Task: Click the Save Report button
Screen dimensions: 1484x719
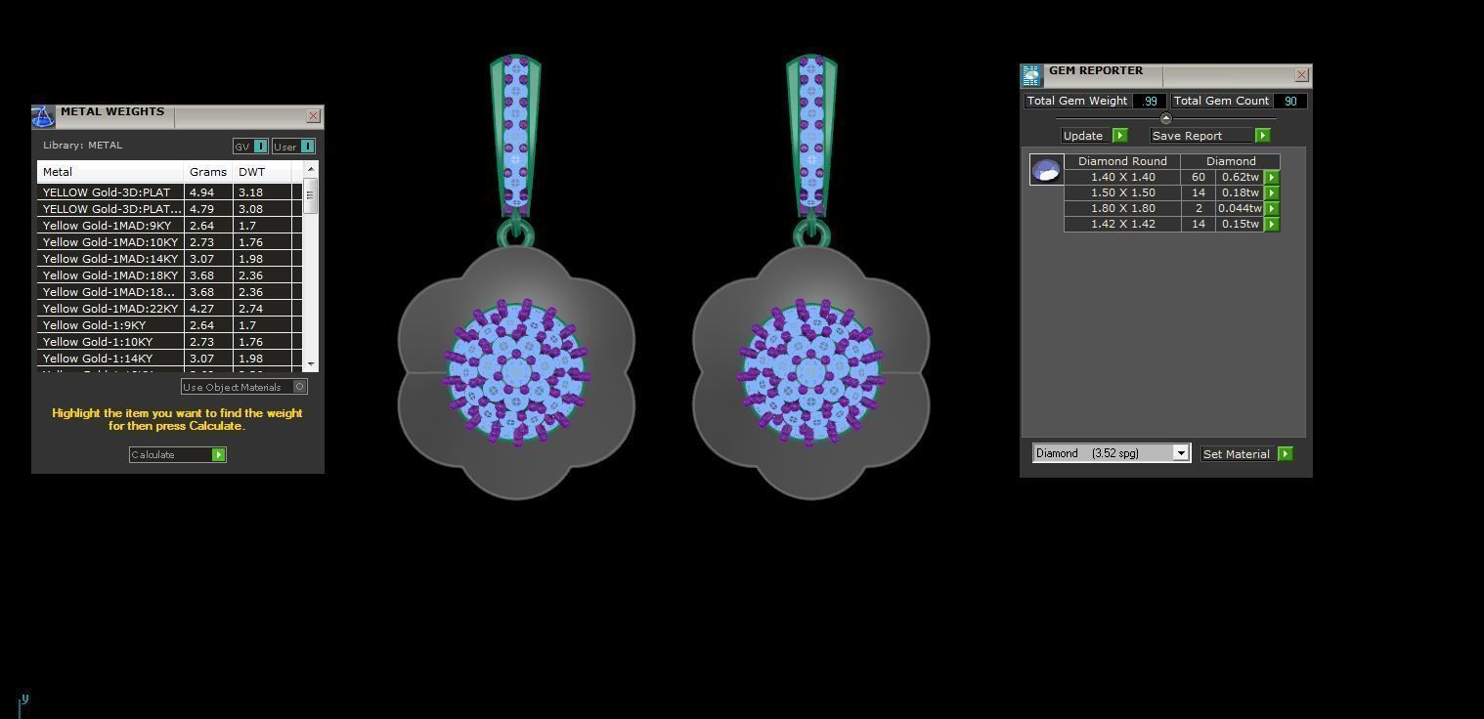Action: 1210,136
